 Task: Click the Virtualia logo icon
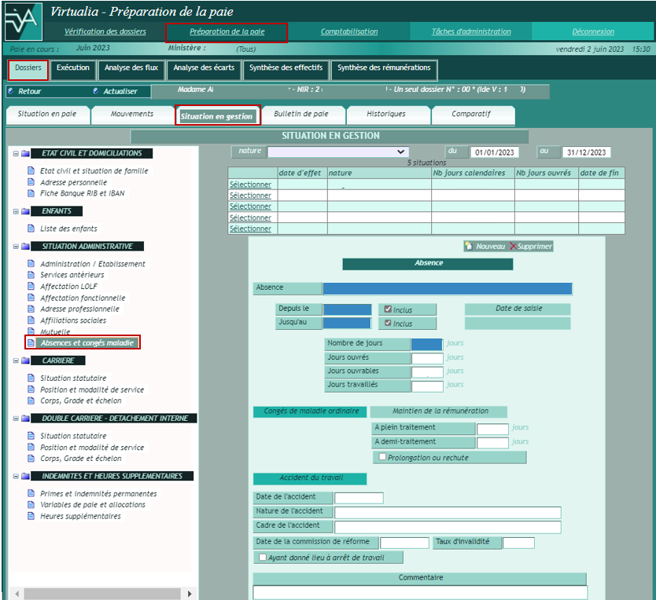[23, 24]
